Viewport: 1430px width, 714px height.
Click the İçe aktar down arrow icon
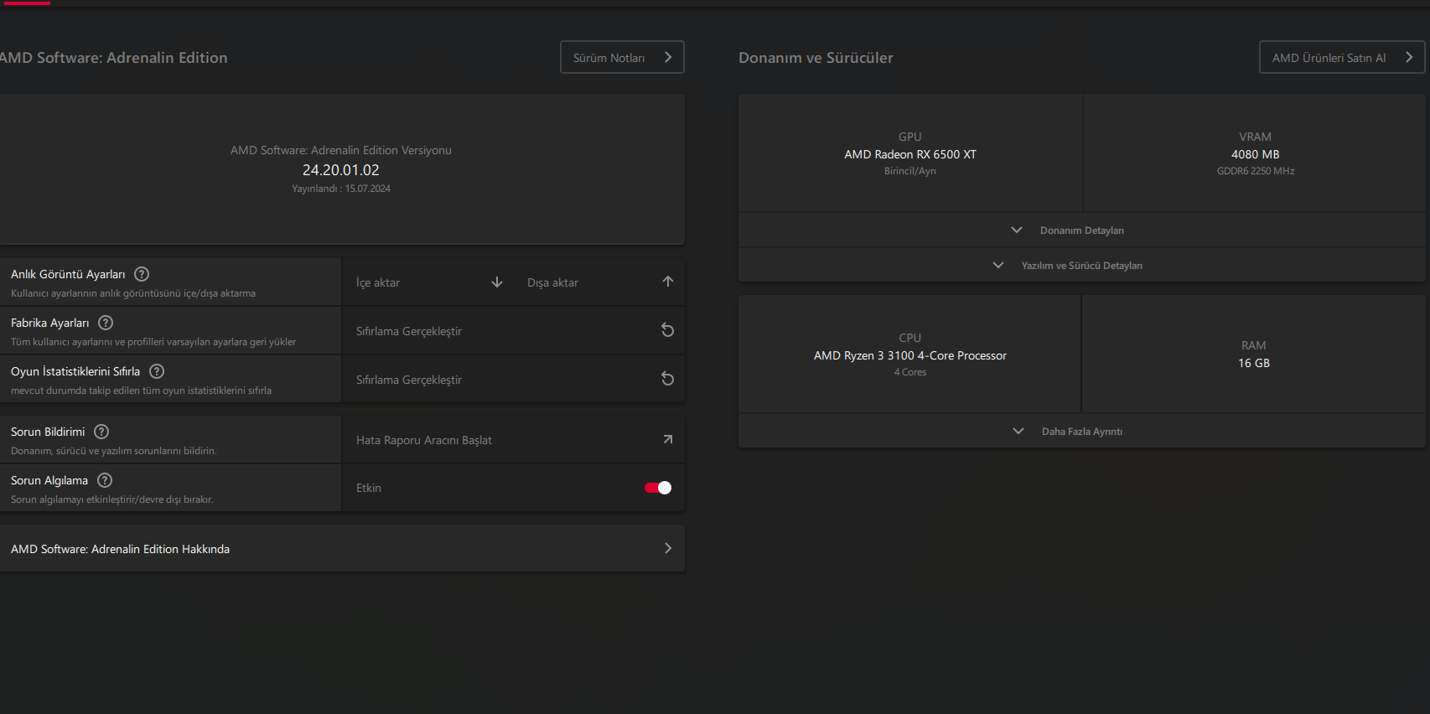[x=497, y=282]
